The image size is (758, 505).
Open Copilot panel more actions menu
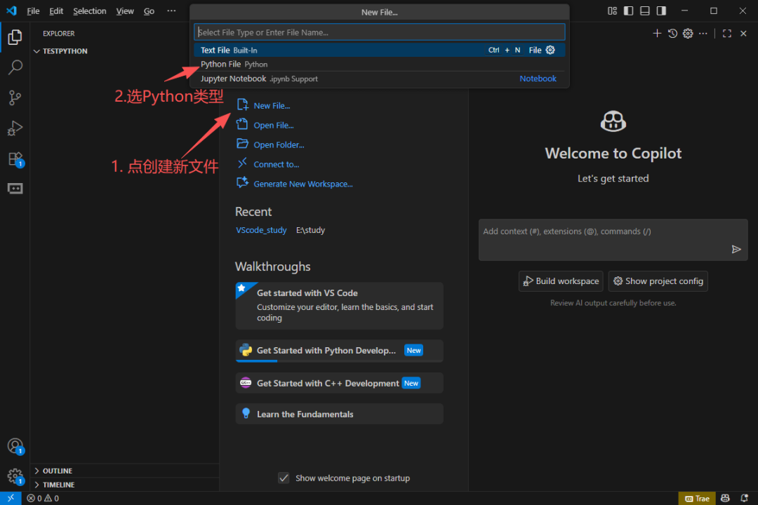click(703, 34)
